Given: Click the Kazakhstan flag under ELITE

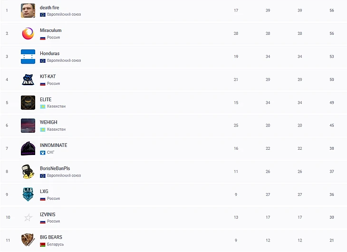Looking at the screenshot, I should tap(43, 107).
